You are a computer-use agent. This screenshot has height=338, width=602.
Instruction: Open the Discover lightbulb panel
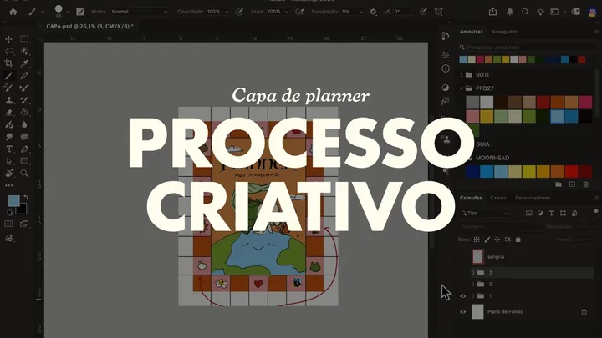click(540, 12)
